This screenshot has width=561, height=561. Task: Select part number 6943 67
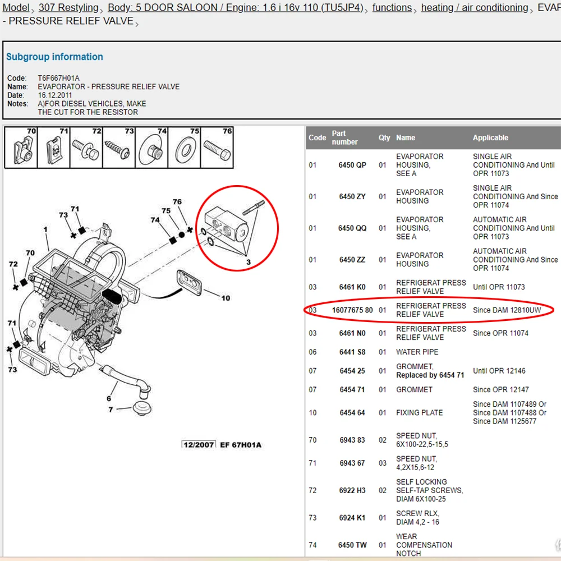(x=352, y=463)
